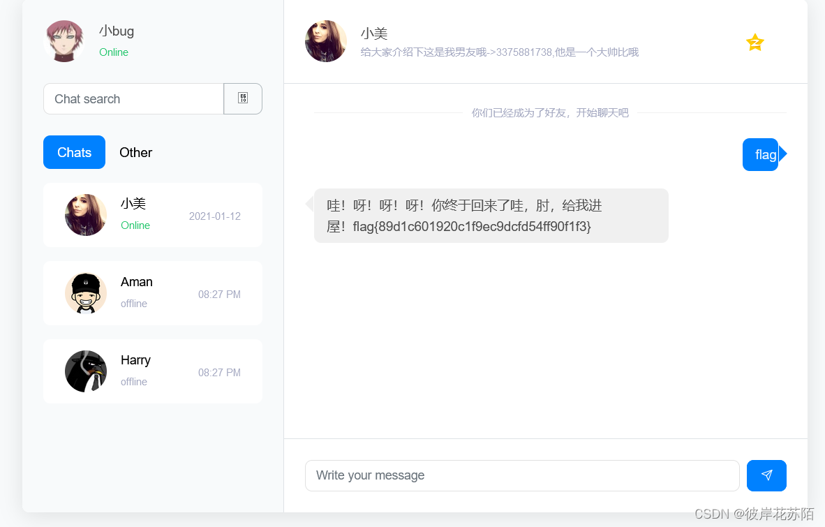Image resolution: width=825 pixels, height=527 pixels.
Task: Click the chat search icon button
Action: click(x=243, y=98)
